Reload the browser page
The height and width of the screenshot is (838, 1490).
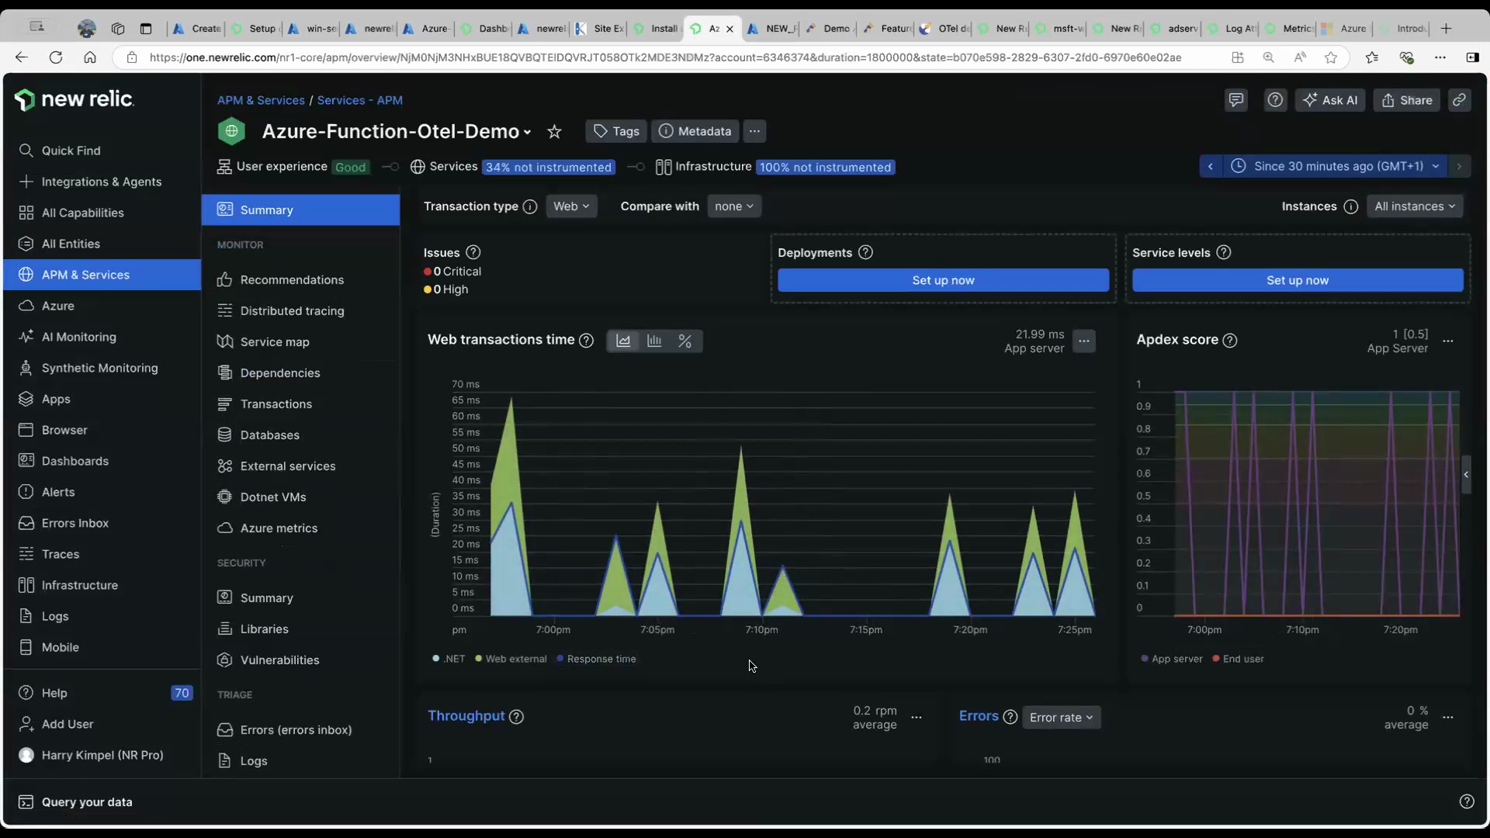56,57
